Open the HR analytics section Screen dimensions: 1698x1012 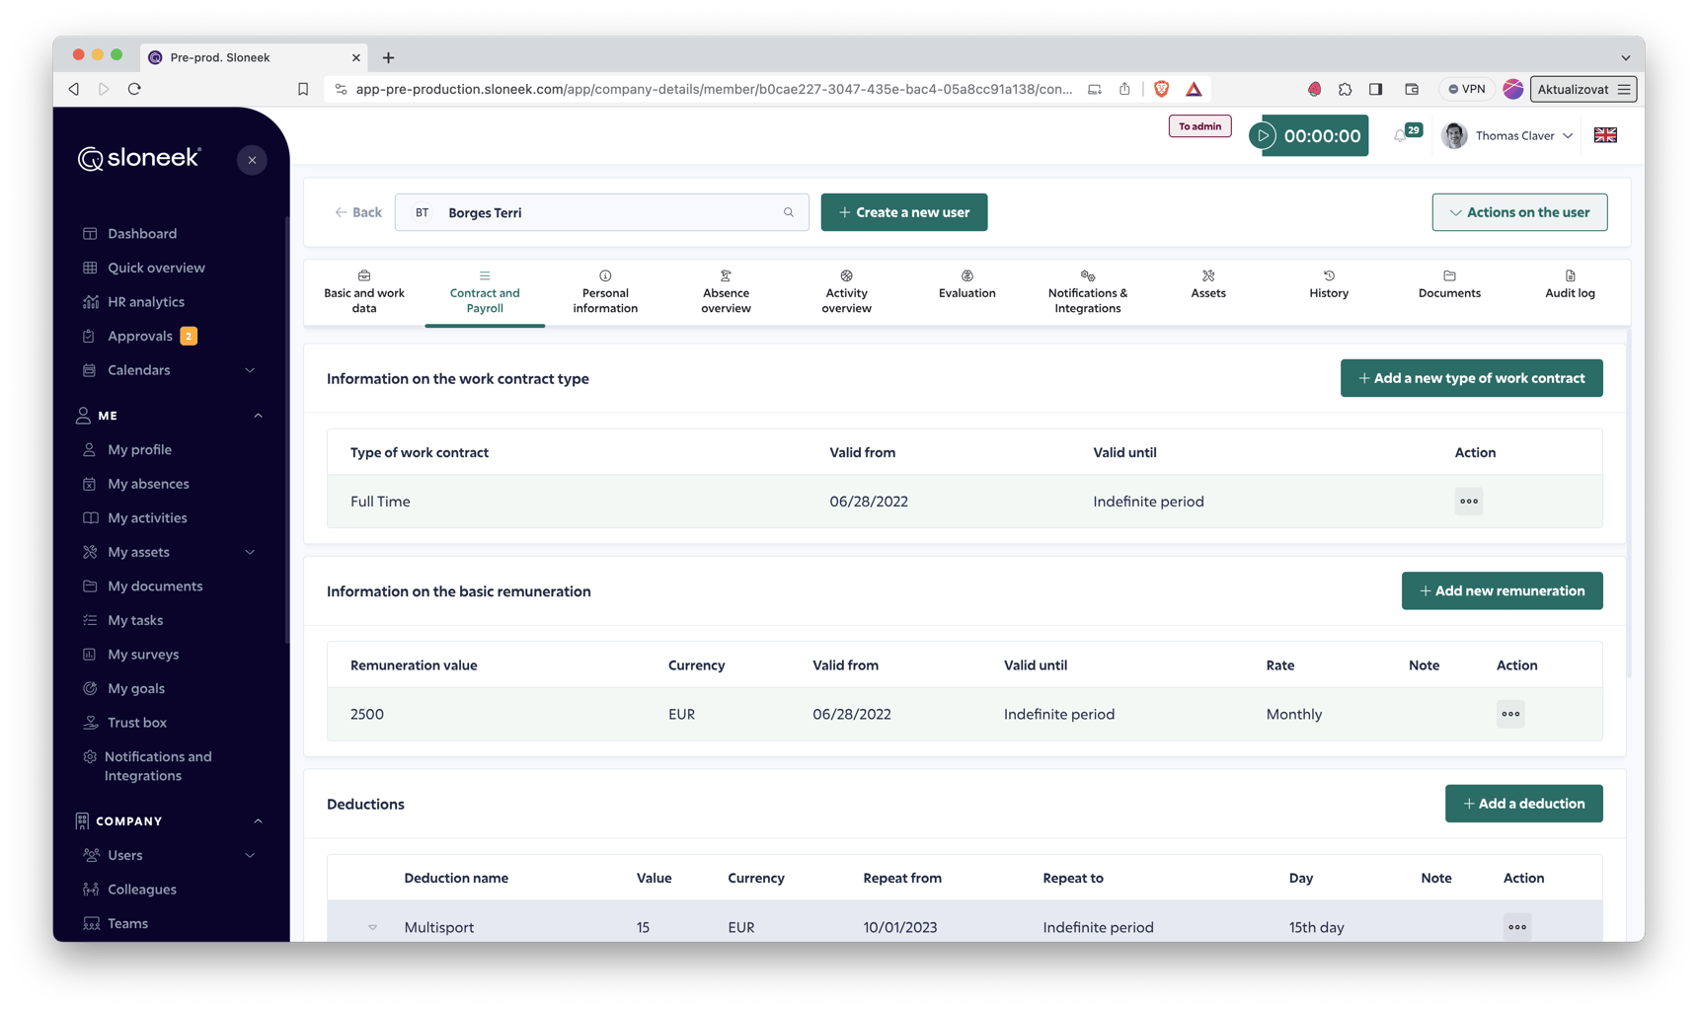point(145,301)
